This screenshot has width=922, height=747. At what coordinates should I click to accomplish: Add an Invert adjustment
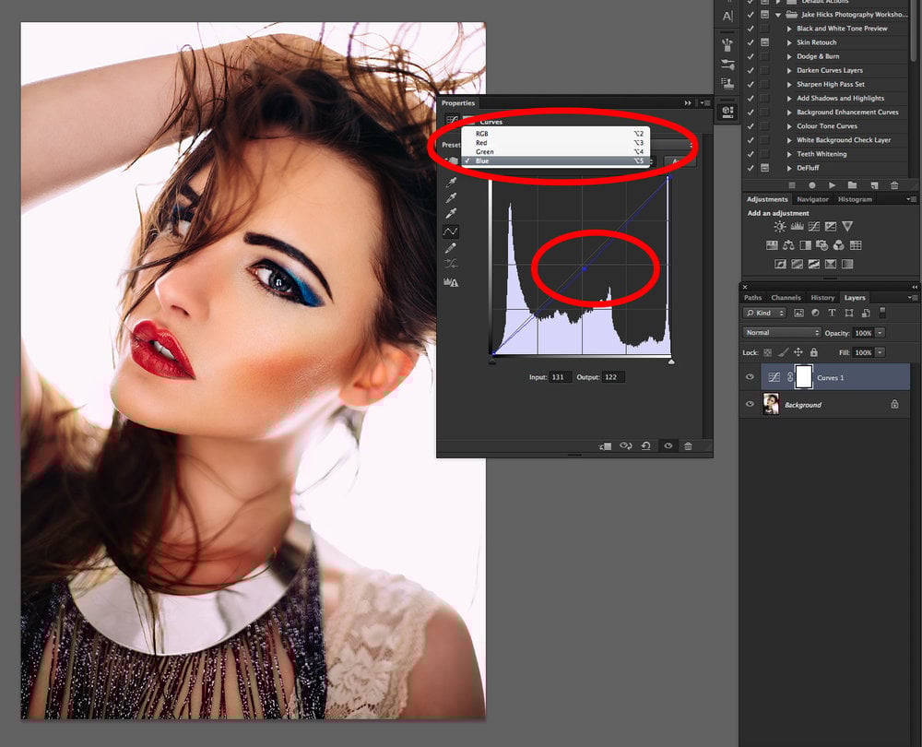tap(780, 264)
